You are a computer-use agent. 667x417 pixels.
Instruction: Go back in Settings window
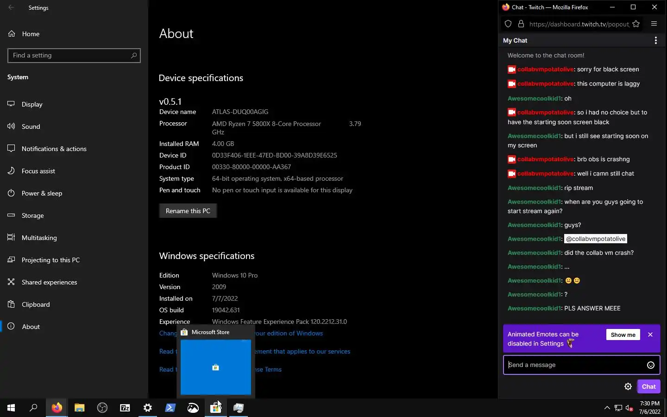[x=11, y=7]
